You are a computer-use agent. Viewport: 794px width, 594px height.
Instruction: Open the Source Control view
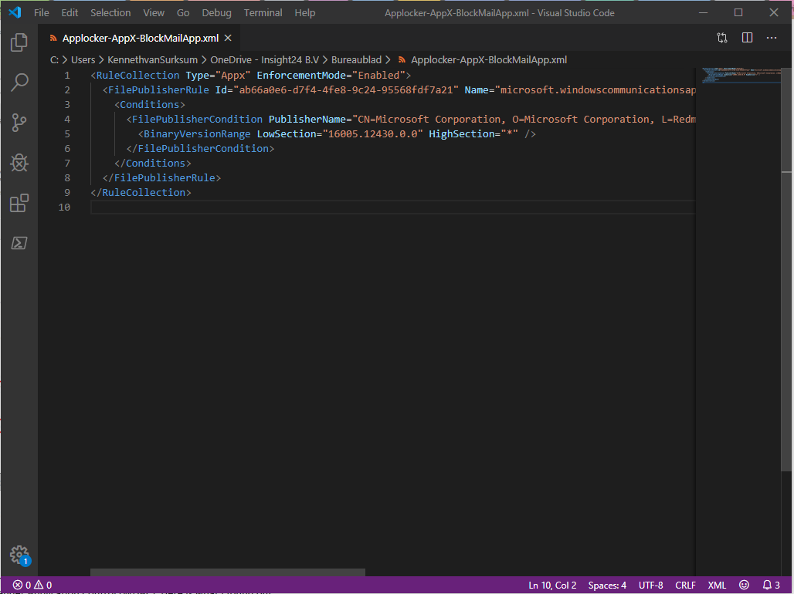tap(19, 123)
